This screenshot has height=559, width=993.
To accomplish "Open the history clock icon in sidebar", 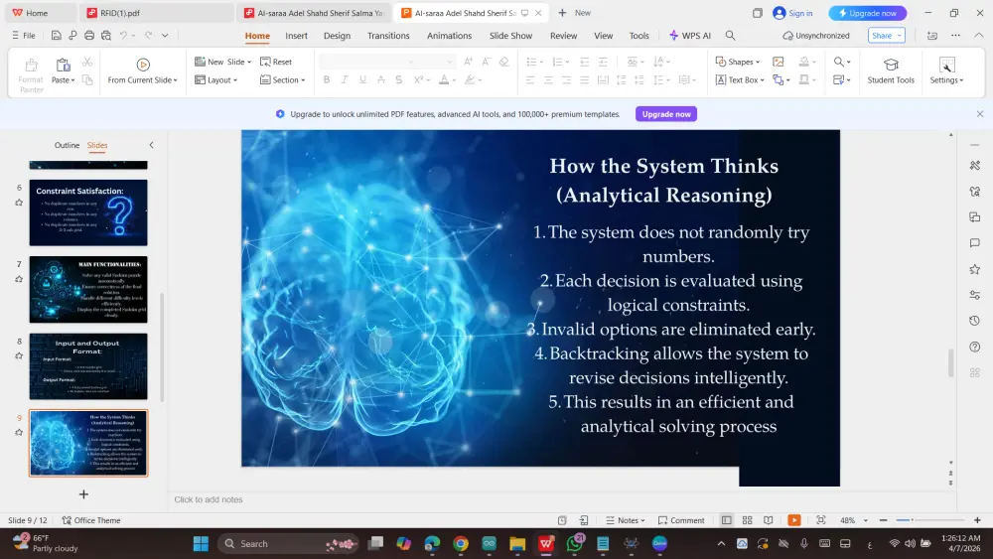I will [975, 321].
